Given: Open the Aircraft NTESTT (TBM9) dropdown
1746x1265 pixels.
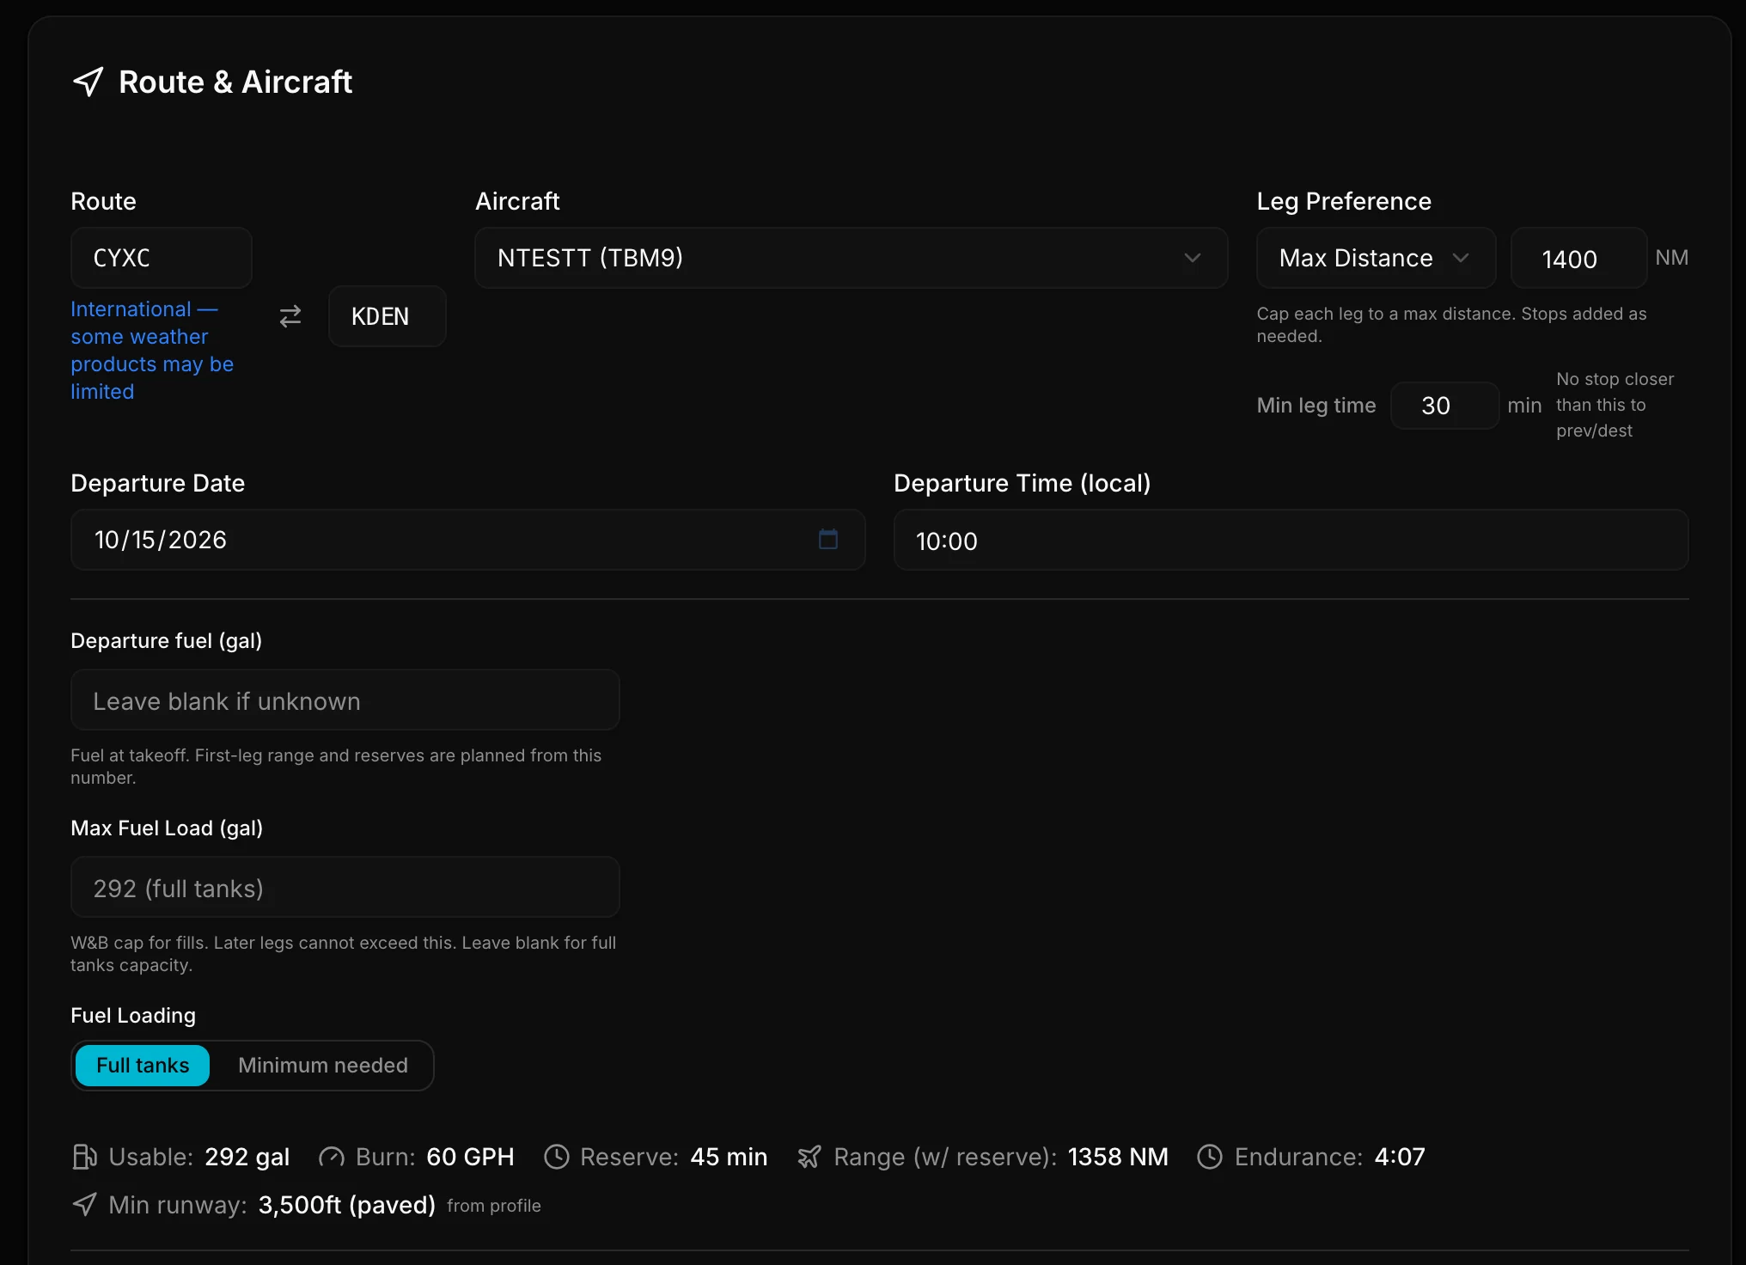Looking at the screenshot, I should click(851, 258).
